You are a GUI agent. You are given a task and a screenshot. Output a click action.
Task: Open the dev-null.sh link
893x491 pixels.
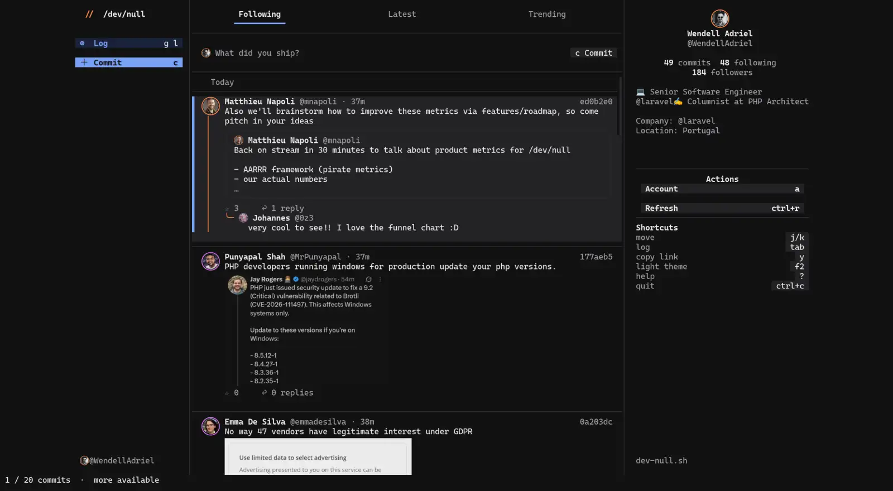tap(661, 461)
